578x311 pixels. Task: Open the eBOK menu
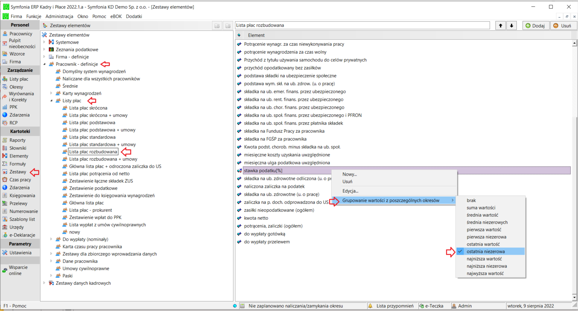click(x=116, y=16)
